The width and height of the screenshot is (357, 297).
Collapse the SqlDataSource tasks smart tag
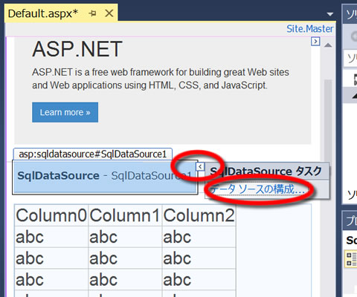coord(200,166)
